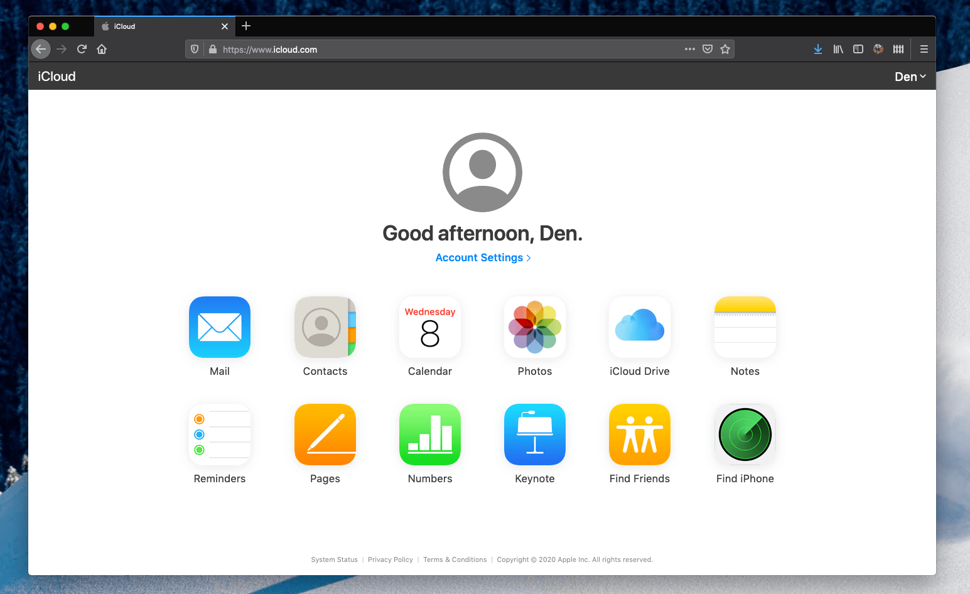This screenshot has height=594, width=970.
Task: Reload the page with the refresh icon
Action: pyautogui.click(x=82, y=49)
